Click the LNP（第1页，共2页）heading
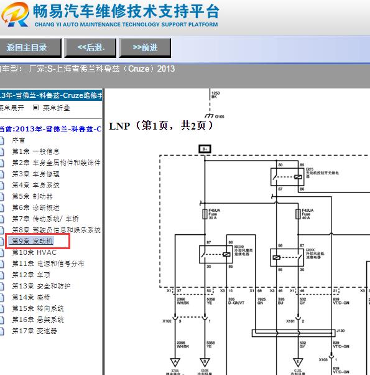 coord(161,126)
